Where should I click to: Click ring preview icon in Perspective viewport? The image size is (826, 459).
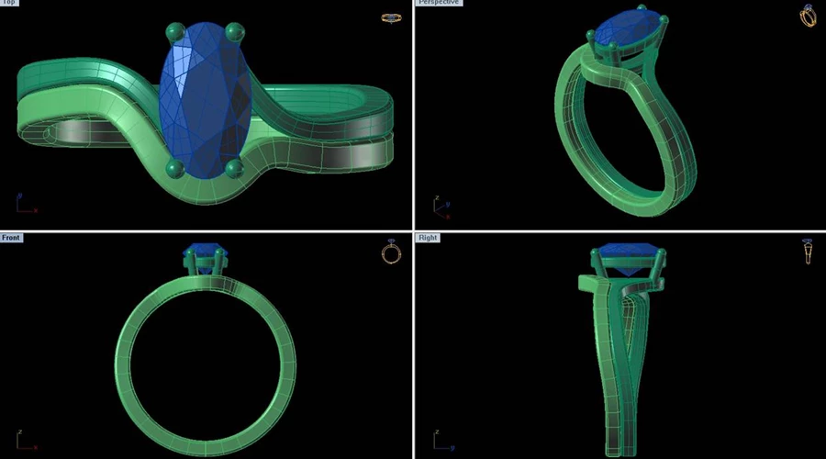click(x=808, y=16)
